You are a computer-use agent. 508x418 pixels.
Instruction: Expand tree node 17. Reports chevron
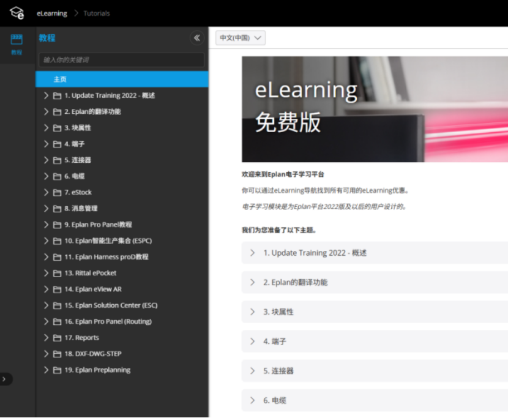(46, 338)
